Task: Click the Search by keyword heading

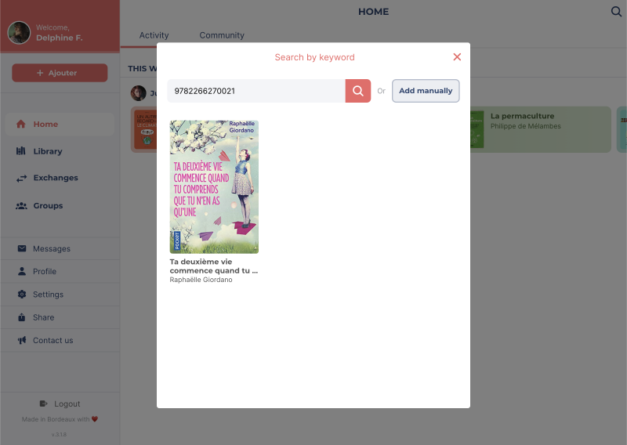Action: [315, 57]
